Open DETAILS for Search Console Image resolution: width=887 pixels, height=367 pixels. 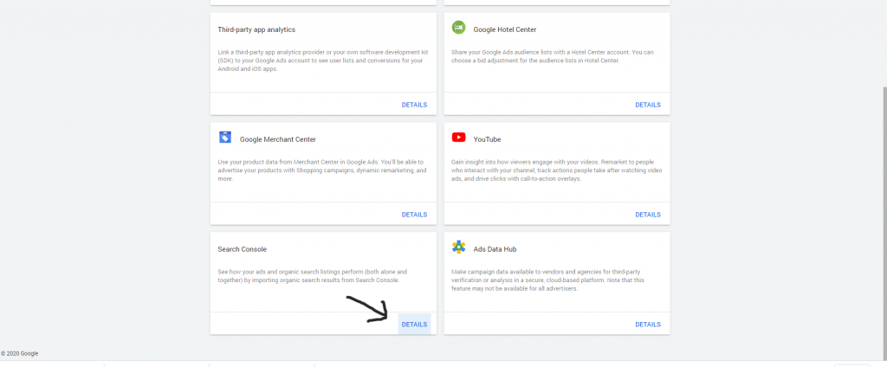[414, 324]
